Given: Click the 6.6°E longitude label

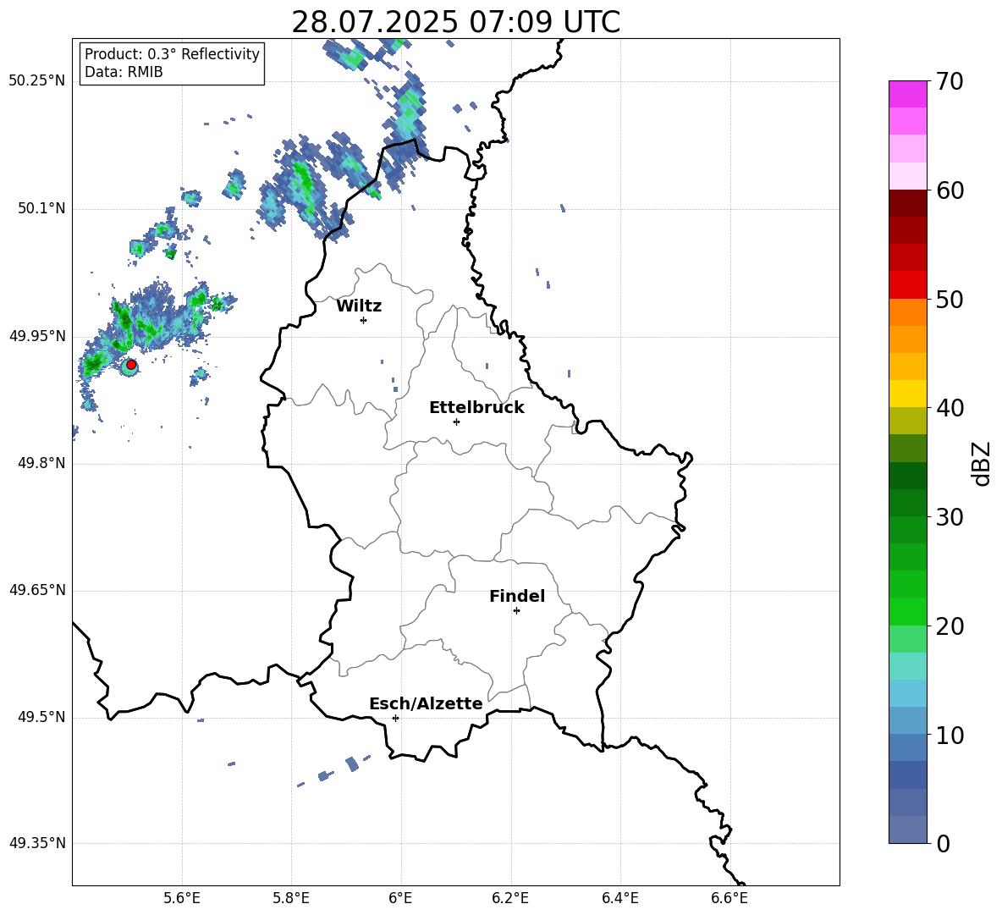Looking at the screenshot, I should (729, 899).
